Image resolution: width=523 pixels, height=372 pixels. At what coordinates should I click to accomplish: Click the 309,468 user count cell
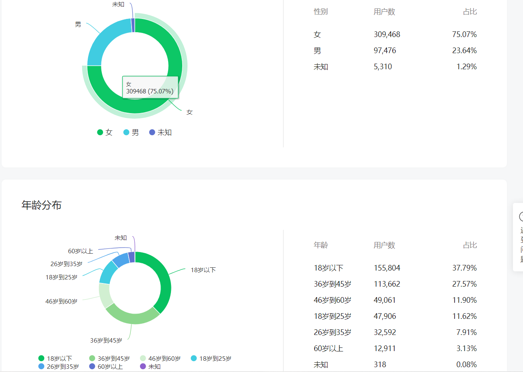click(387, 35)
